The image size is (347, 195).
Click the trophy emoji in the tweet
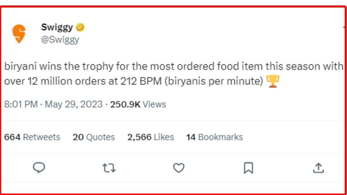click(272, 81)
